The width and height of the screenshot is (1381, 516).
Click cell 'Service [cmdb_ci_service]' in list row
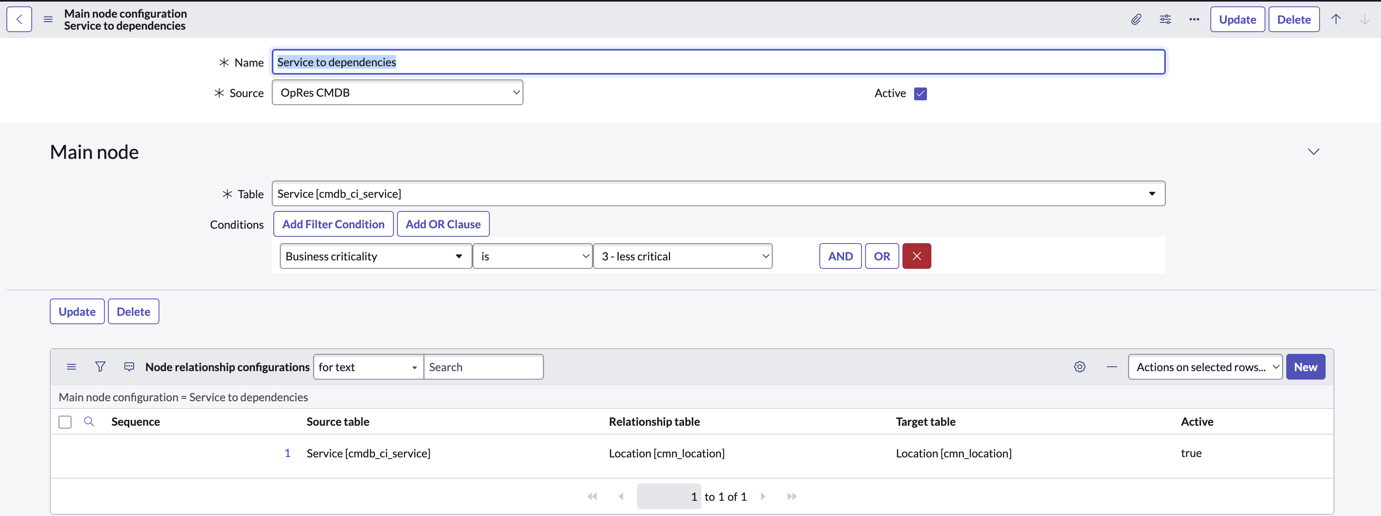point(368,453)
